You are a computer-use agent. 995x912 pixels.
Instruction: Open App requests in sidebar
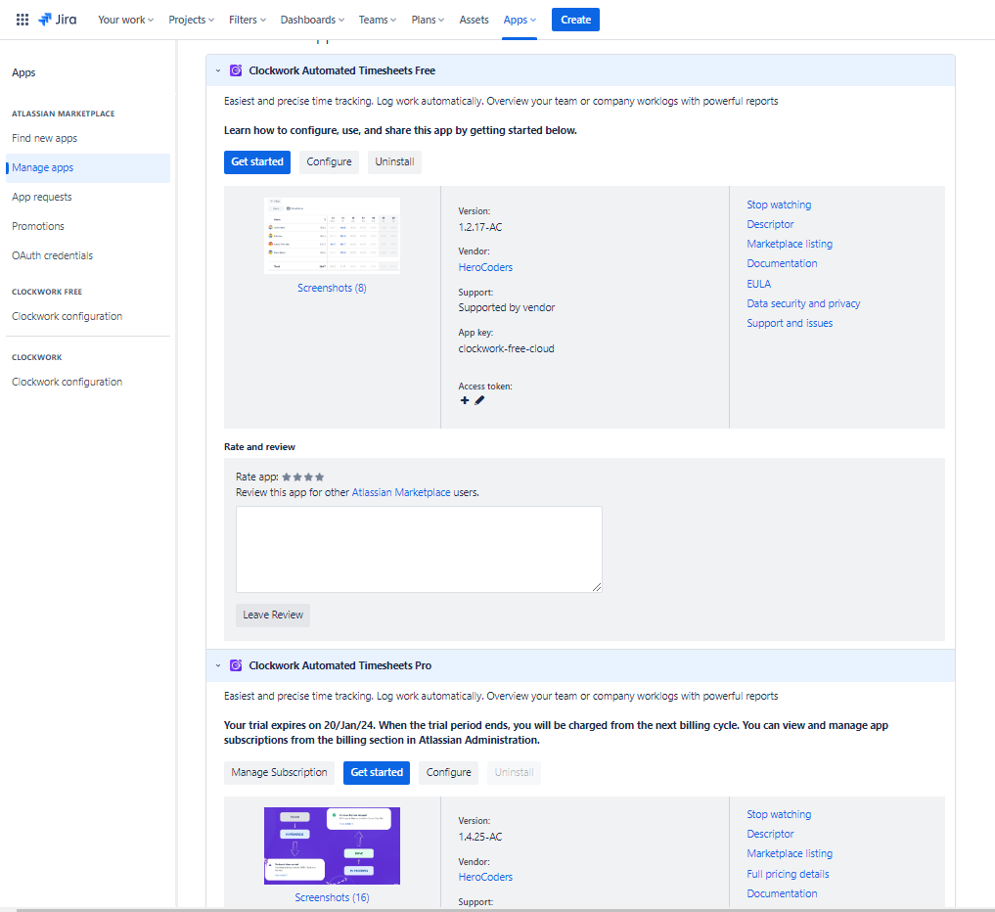coord(42,197)
